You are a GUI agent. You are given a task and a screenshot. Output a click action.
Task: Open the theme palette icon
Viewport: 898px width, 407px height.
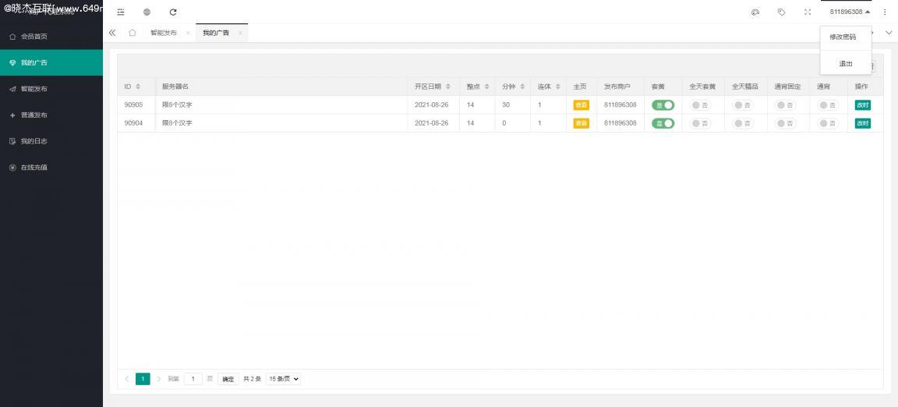[x=755, y=12]
